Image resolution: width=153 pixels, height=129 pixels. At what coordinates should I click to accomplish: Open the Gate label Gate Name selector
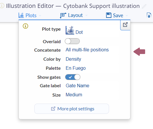[77, 86]
